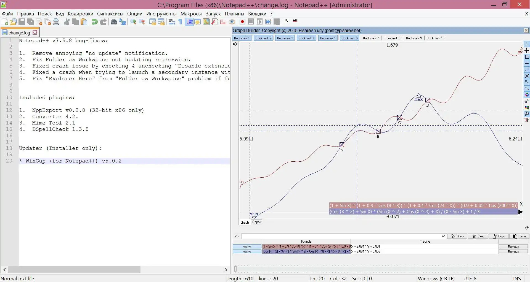Remove the blue formula row
The image size is (530, 282).
click(x=513, y=251)
